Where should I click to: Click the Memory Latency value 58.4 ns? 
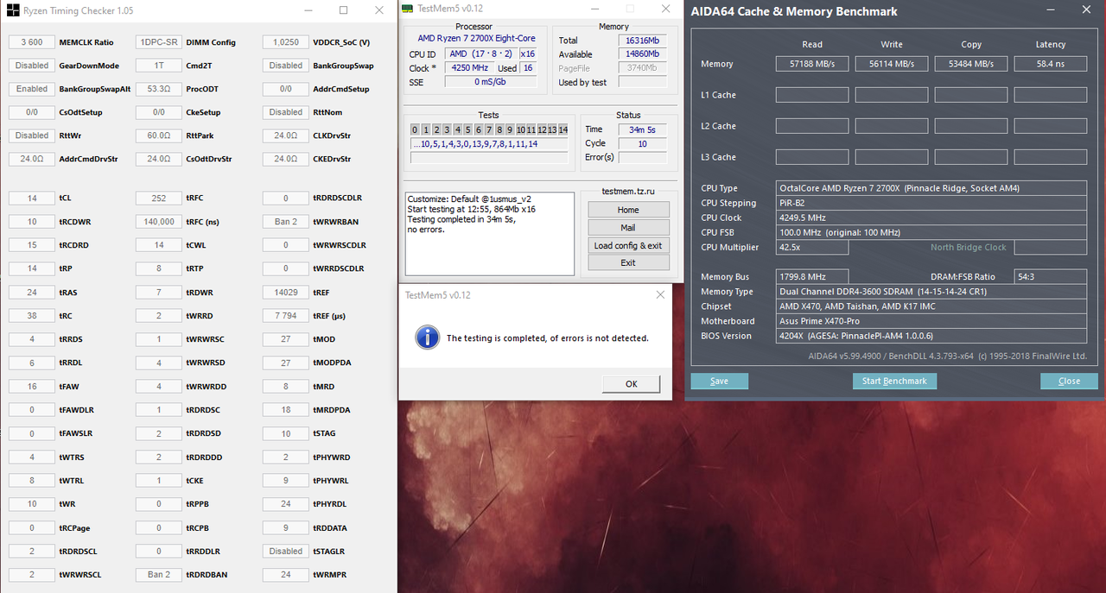tap(1051, 64)
